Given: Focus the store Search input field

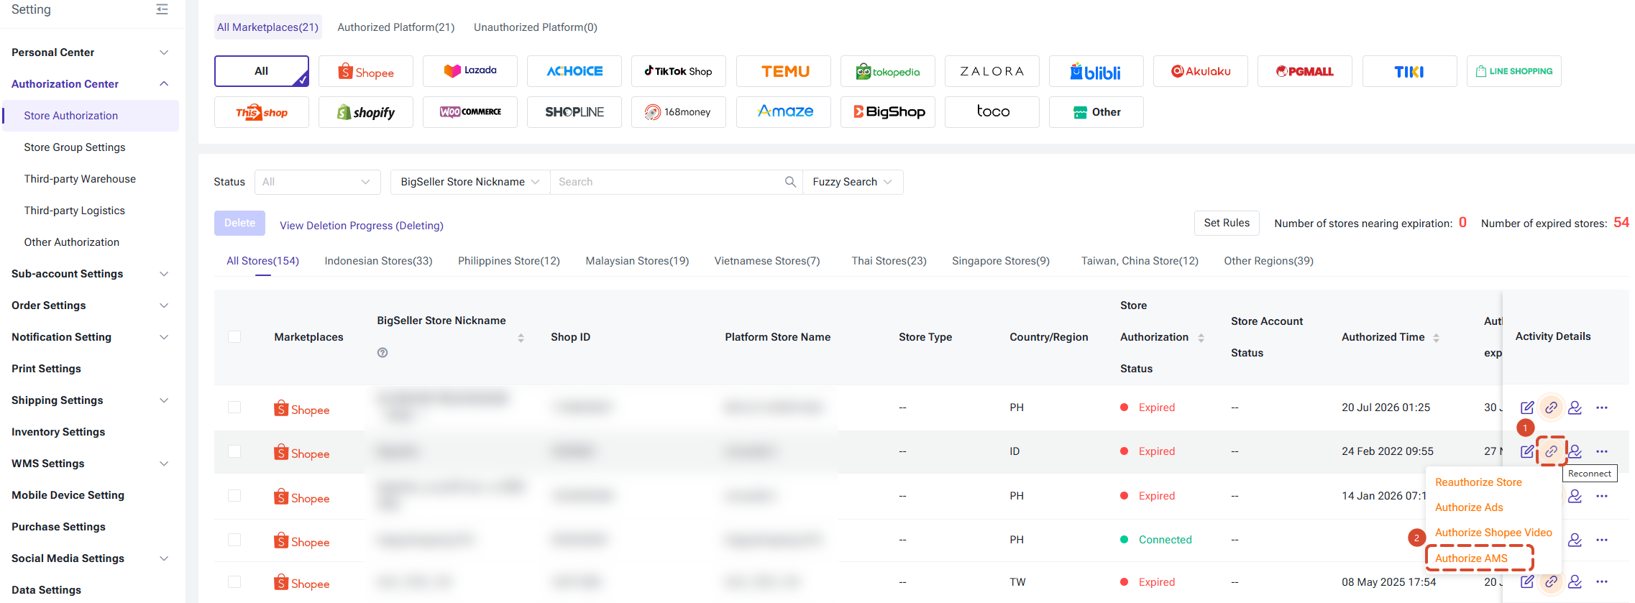Looking at the screenshot, I should 669,182.
